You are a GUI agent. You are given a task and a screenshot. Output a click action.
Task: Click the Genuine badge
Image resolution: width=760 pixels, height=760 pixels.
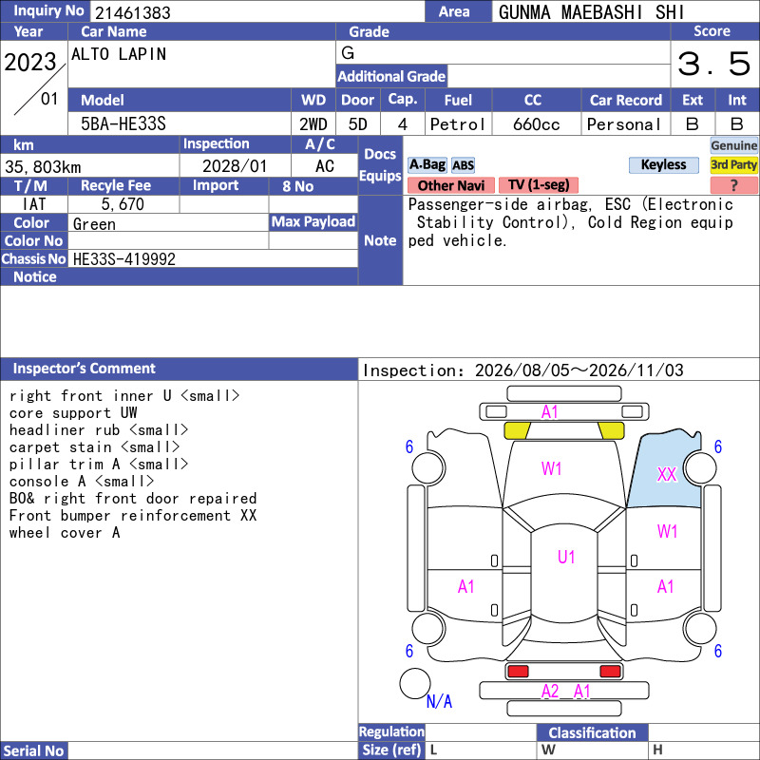(733, 145)
